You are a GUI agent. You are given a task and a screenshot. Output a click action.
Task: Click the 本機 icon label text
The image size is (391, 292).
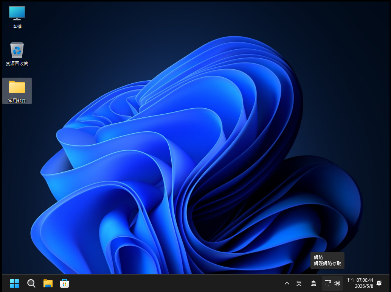tap(17, 26)
